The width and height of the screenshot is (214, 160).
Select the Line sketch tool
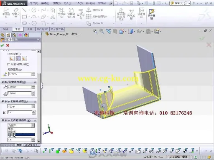point(24,10)
